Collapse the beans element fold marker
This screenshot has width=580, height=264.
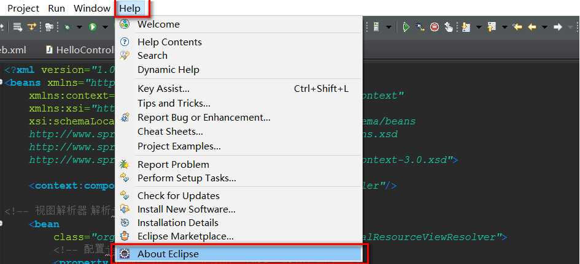point(1,81)
